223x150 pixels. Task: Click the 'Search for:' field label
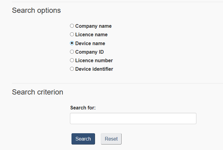[x=83, y=108]
